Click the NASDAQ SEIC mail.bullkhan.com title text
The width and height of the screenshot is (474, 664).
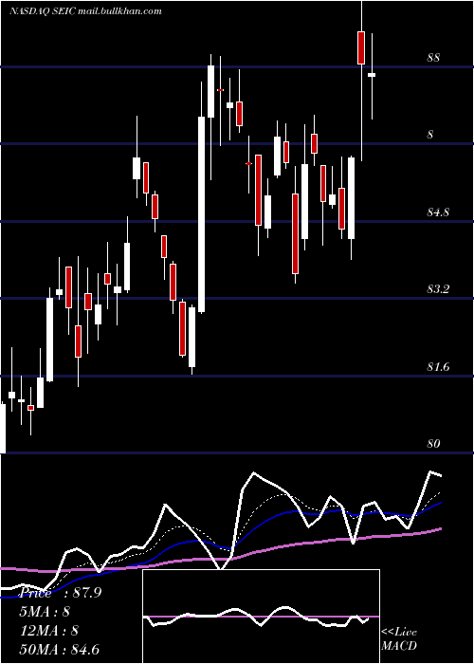click(x=85, y=11)
